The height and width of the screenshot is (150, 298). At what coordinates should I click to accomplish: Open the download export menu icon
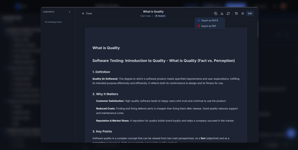222,13
